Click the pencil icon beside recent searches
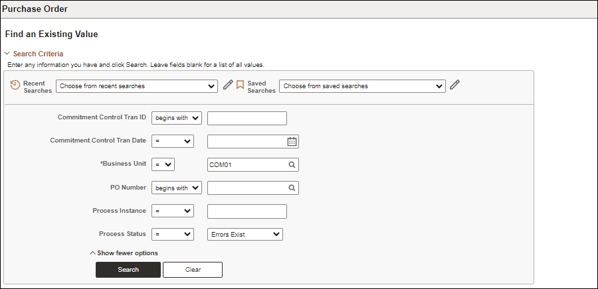Viewport: 598px width, 289px height. (228, 85)
